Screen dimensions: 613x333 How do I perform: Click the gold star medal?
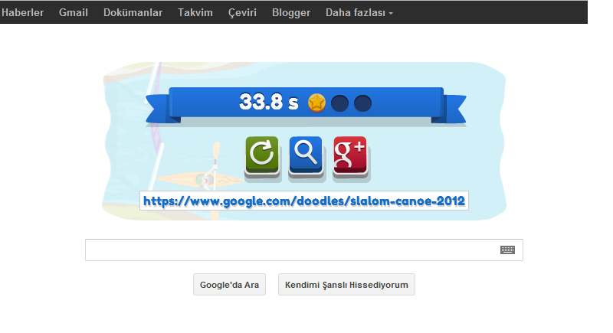(x=316, y=103)
